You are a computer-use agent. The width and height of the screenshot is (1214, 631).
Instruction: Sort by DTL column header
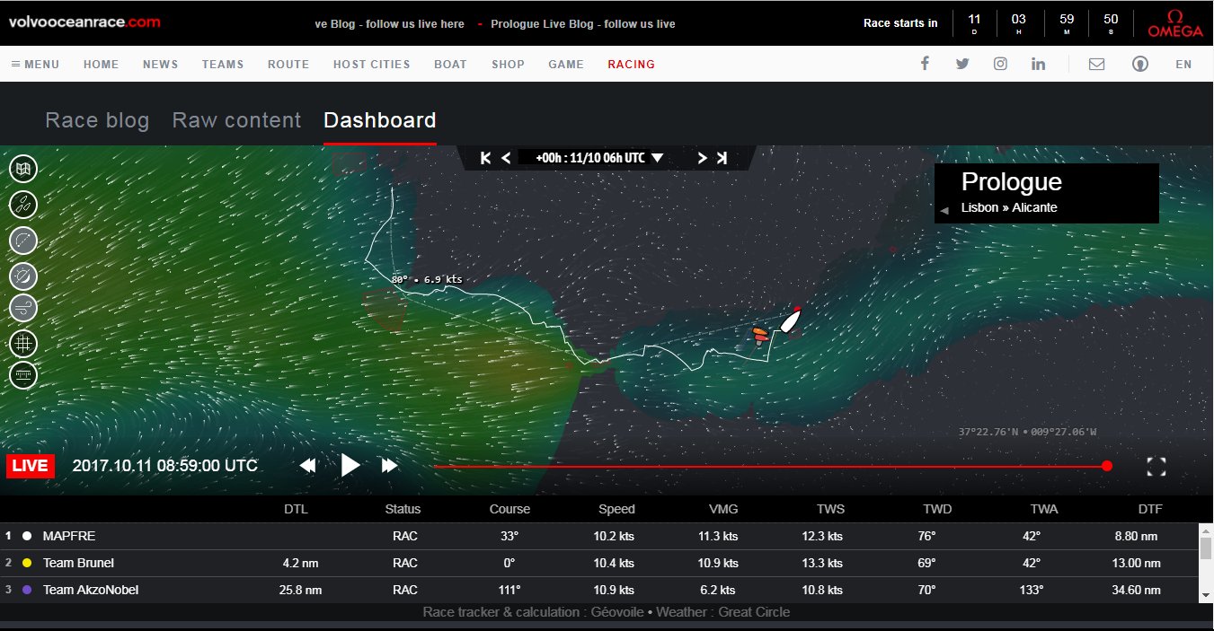pos(296,509)
